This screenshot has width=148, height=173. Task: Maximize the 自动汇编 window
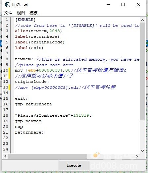123,4
